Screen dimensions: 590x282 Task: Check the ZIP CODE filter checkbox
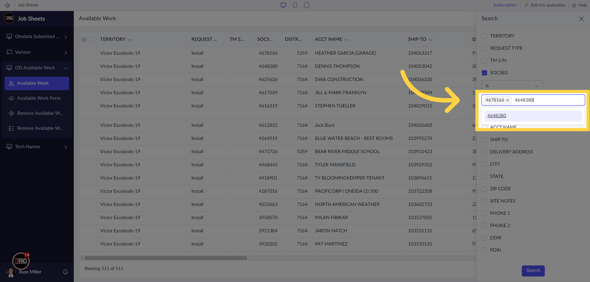pyautogui.click(x=485, y=189)
